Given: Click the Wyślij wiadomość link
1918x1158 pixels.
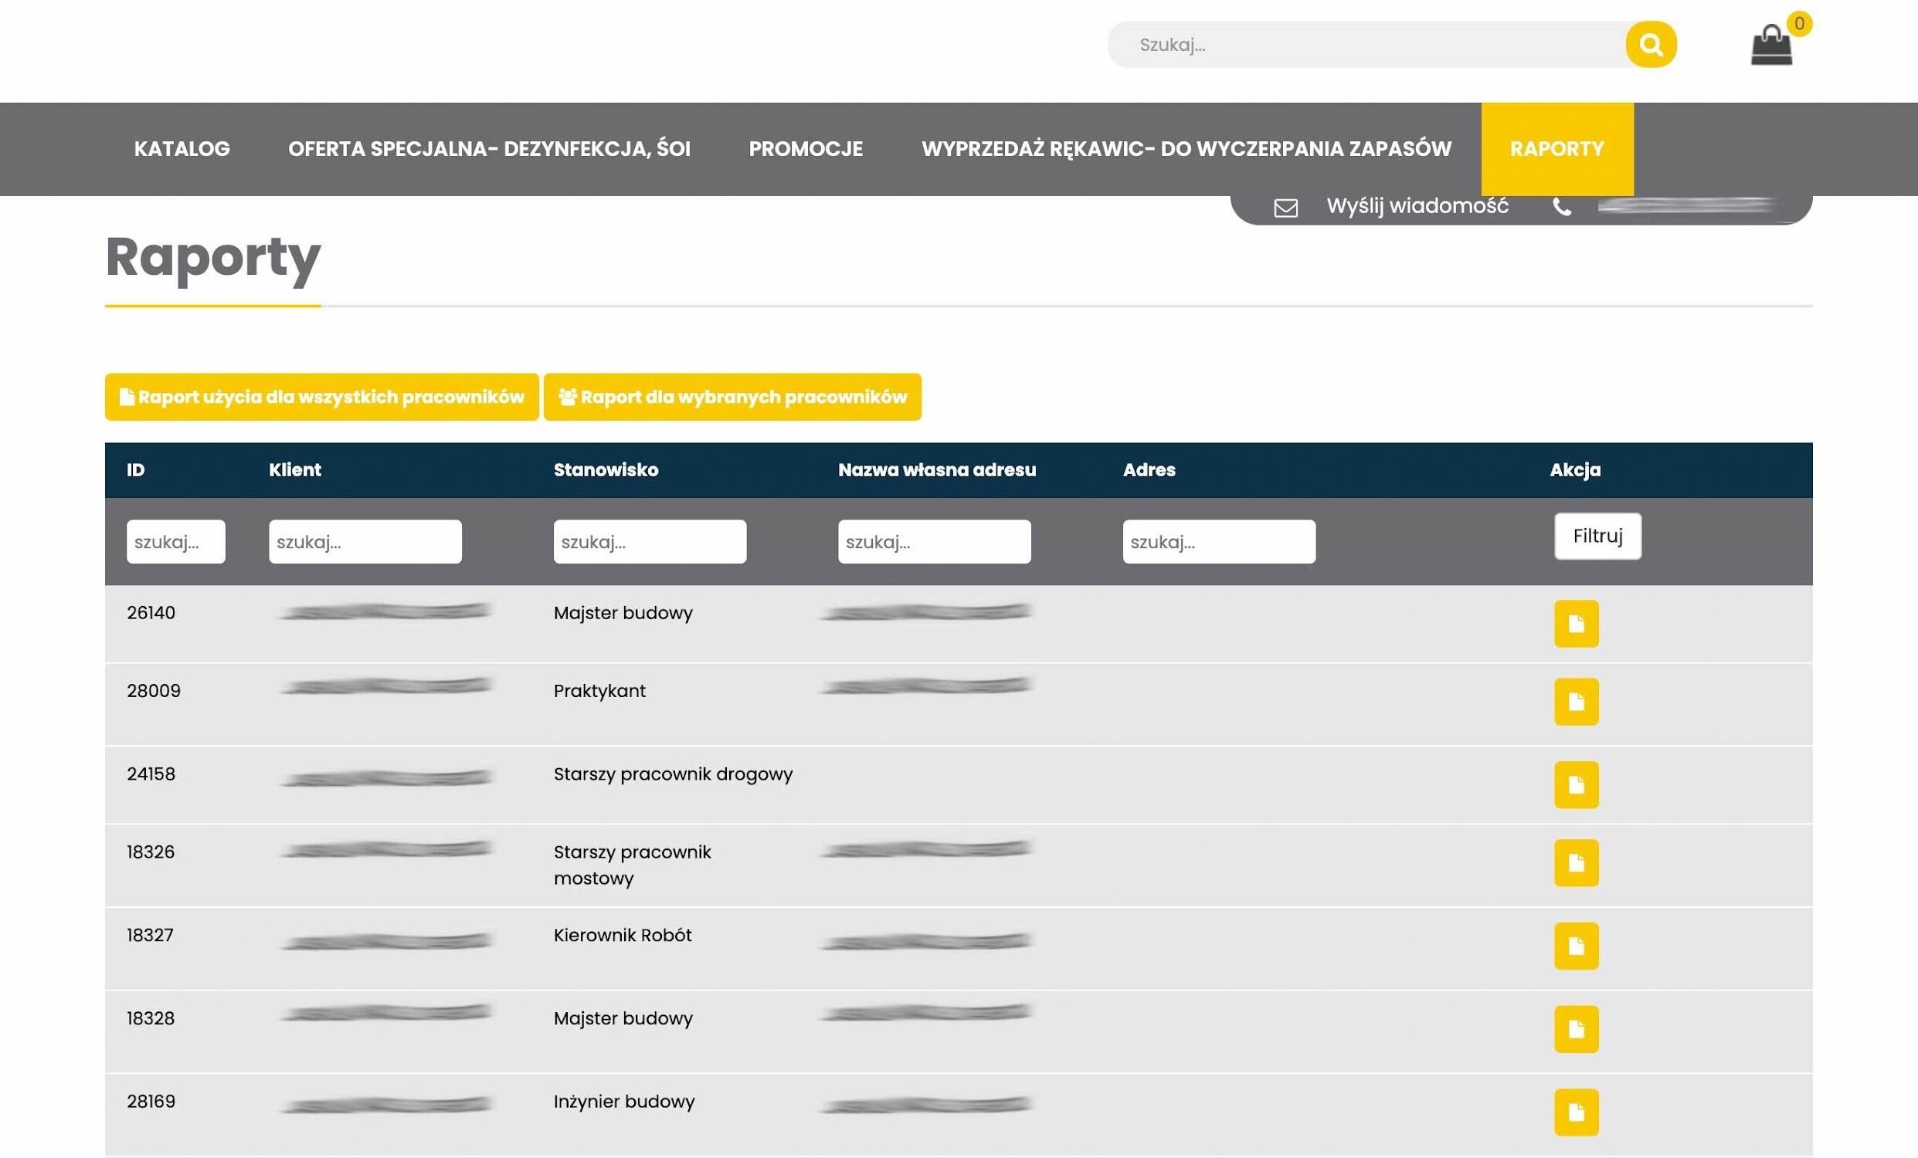Looking at the screenshot, I should (x=1417, y=206).
